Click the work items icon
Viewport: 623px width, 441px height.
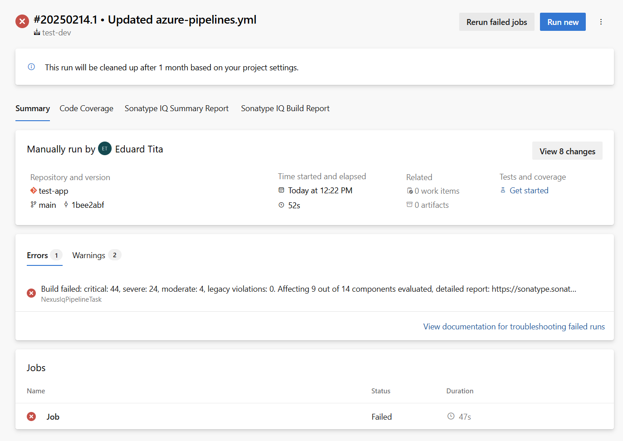[x=409, y=191]
